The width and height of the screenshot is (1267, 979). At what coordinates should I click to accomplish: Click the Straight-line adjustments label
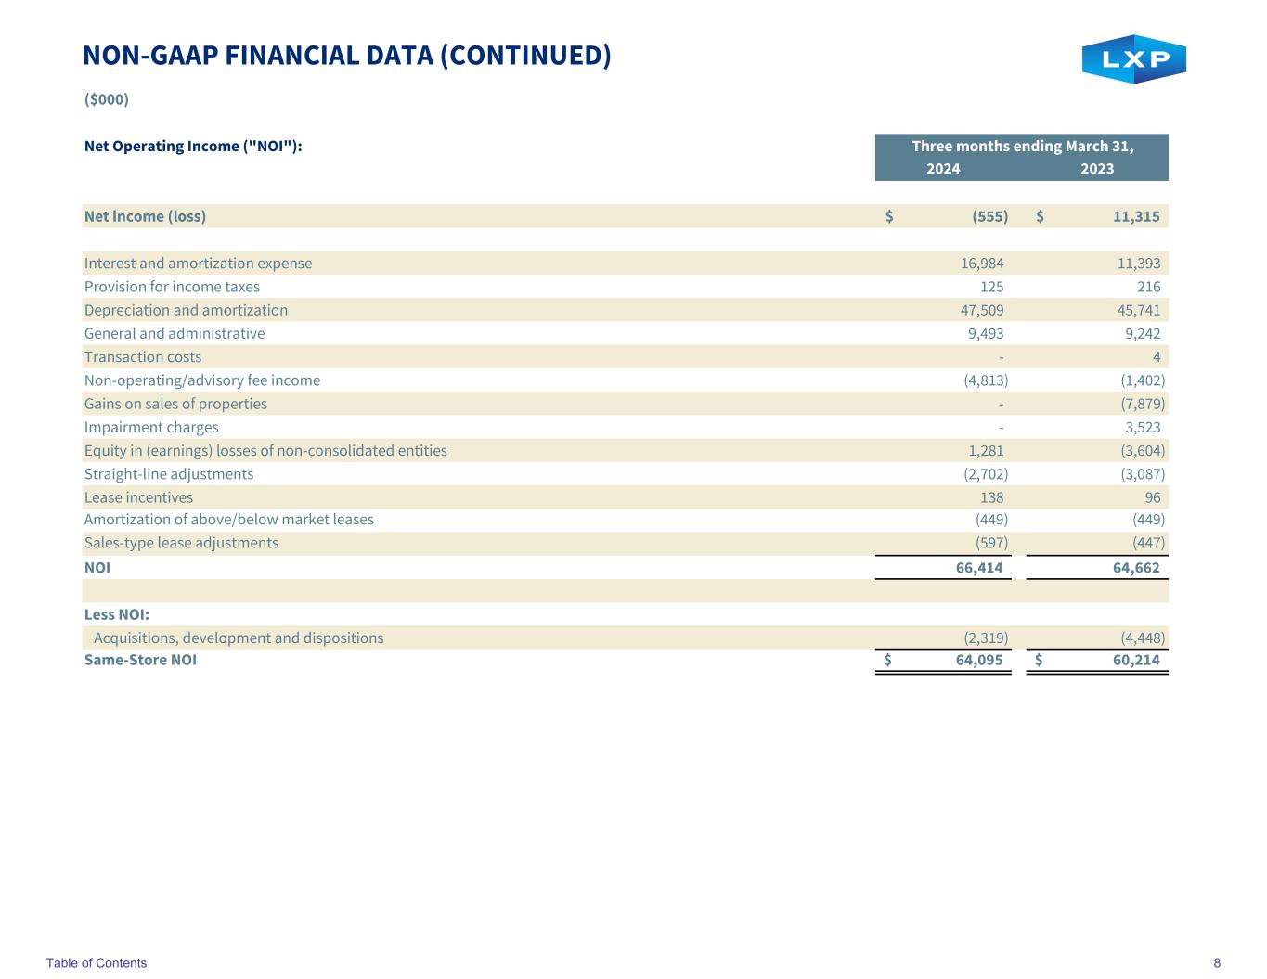point(168,474)
